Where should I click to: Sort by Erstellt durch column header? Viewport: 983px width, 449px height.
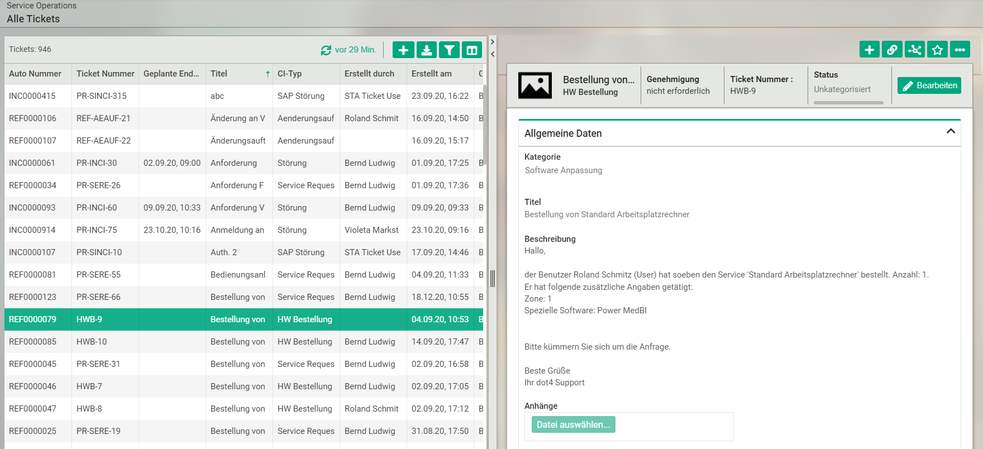pyautogui.click(x=373, y=74)
